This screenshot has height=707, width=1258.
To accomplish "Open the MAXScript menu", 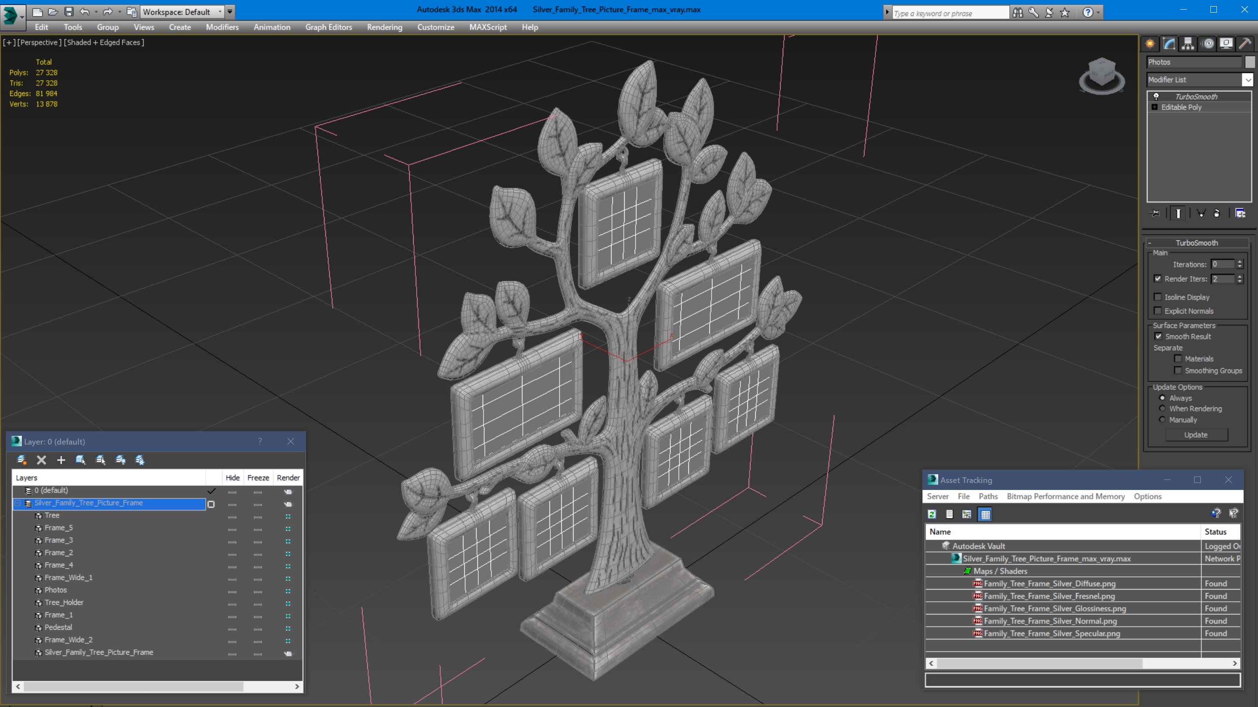I will [488, 28].
